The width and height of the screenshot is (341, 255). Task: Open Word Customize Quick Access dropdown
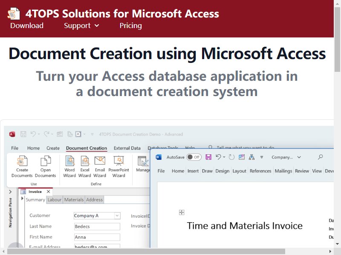pos(262,157)
